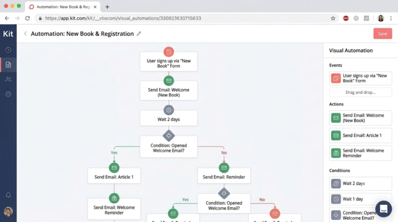Open the chat support bubble
The height and width of the screenshot is (222, 398).
[x=384, y=209]
